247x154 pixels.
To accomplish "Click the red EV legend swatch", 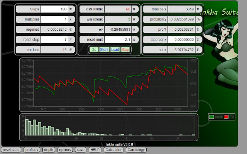I will [x=226, y=117].
